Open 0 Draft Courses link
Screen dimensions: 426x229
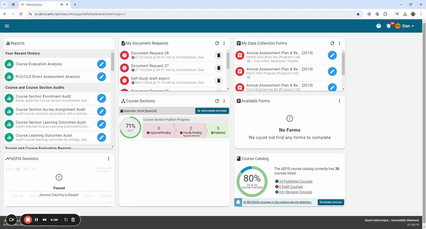(x=291, y=187)
